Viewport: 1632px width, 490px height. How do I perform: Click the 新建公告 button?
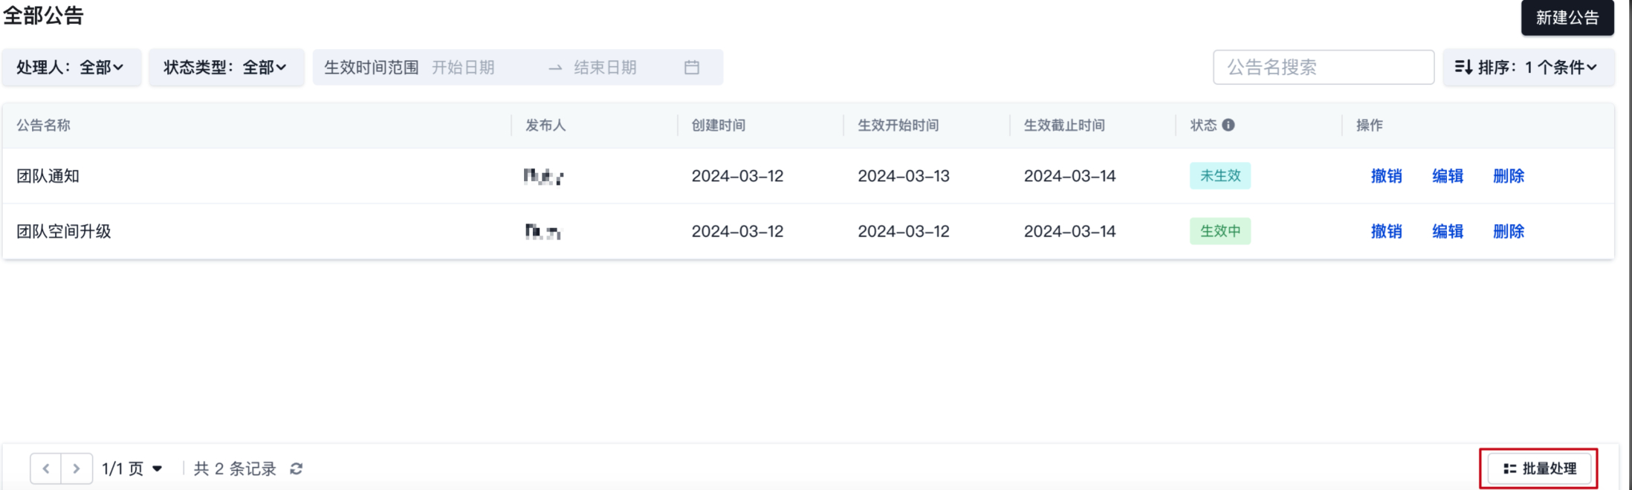coord(1567,18)
